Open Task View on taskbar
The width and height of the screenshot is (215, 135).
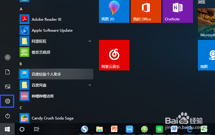pos(36,129)
